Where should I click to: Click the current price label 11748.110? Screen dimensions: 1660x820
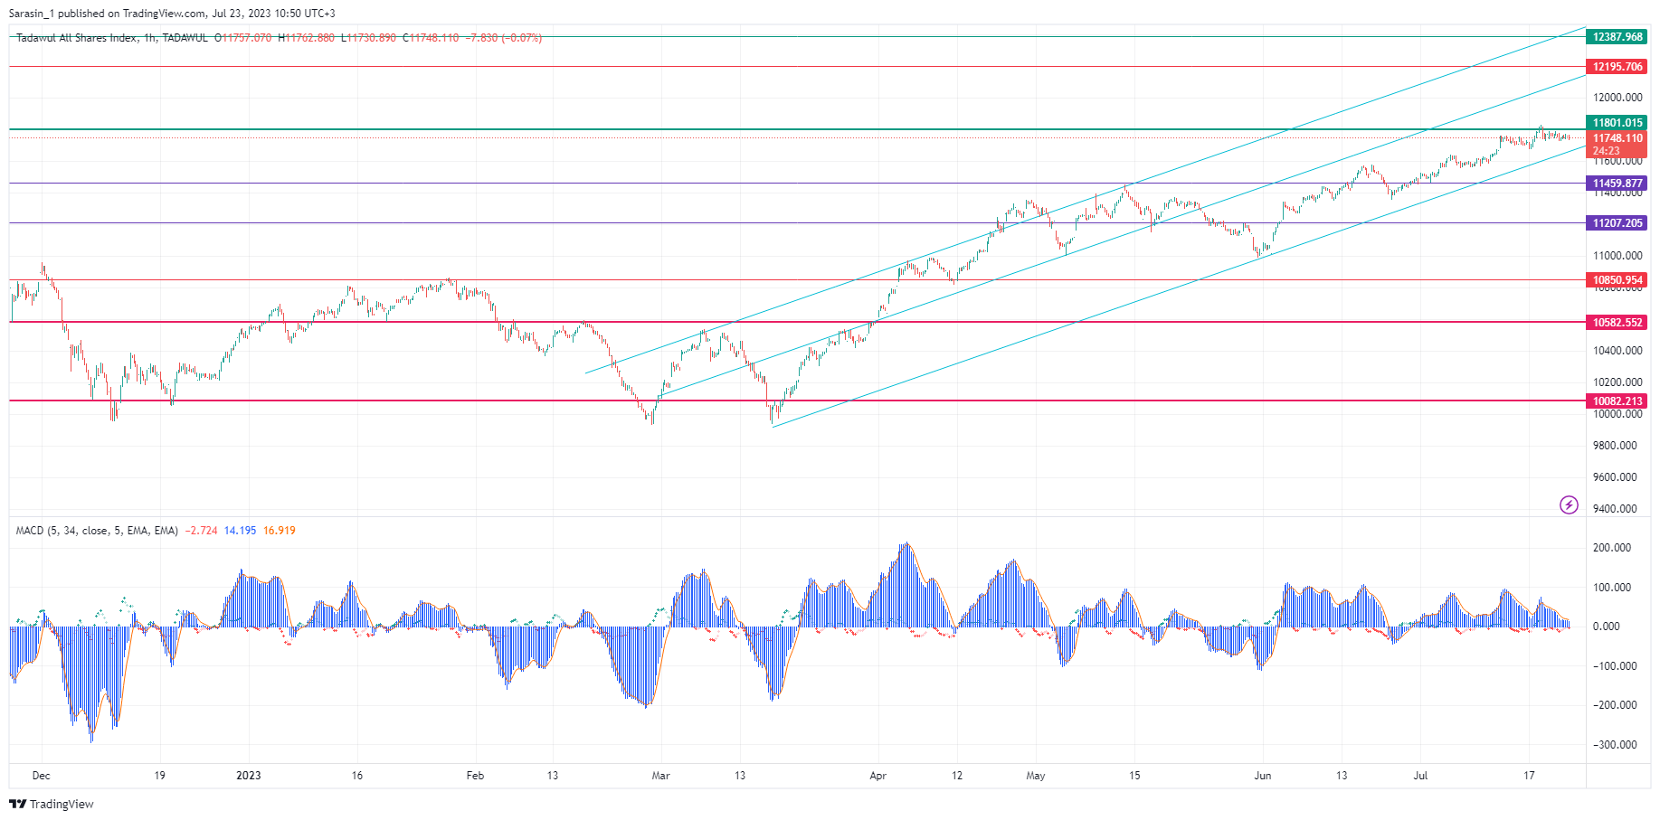coord(1617,138)
